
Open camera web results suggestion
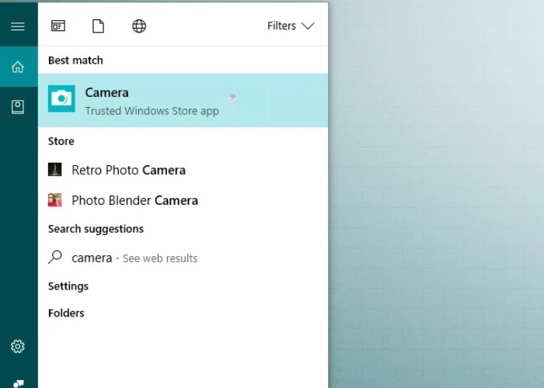click(134, 258)
